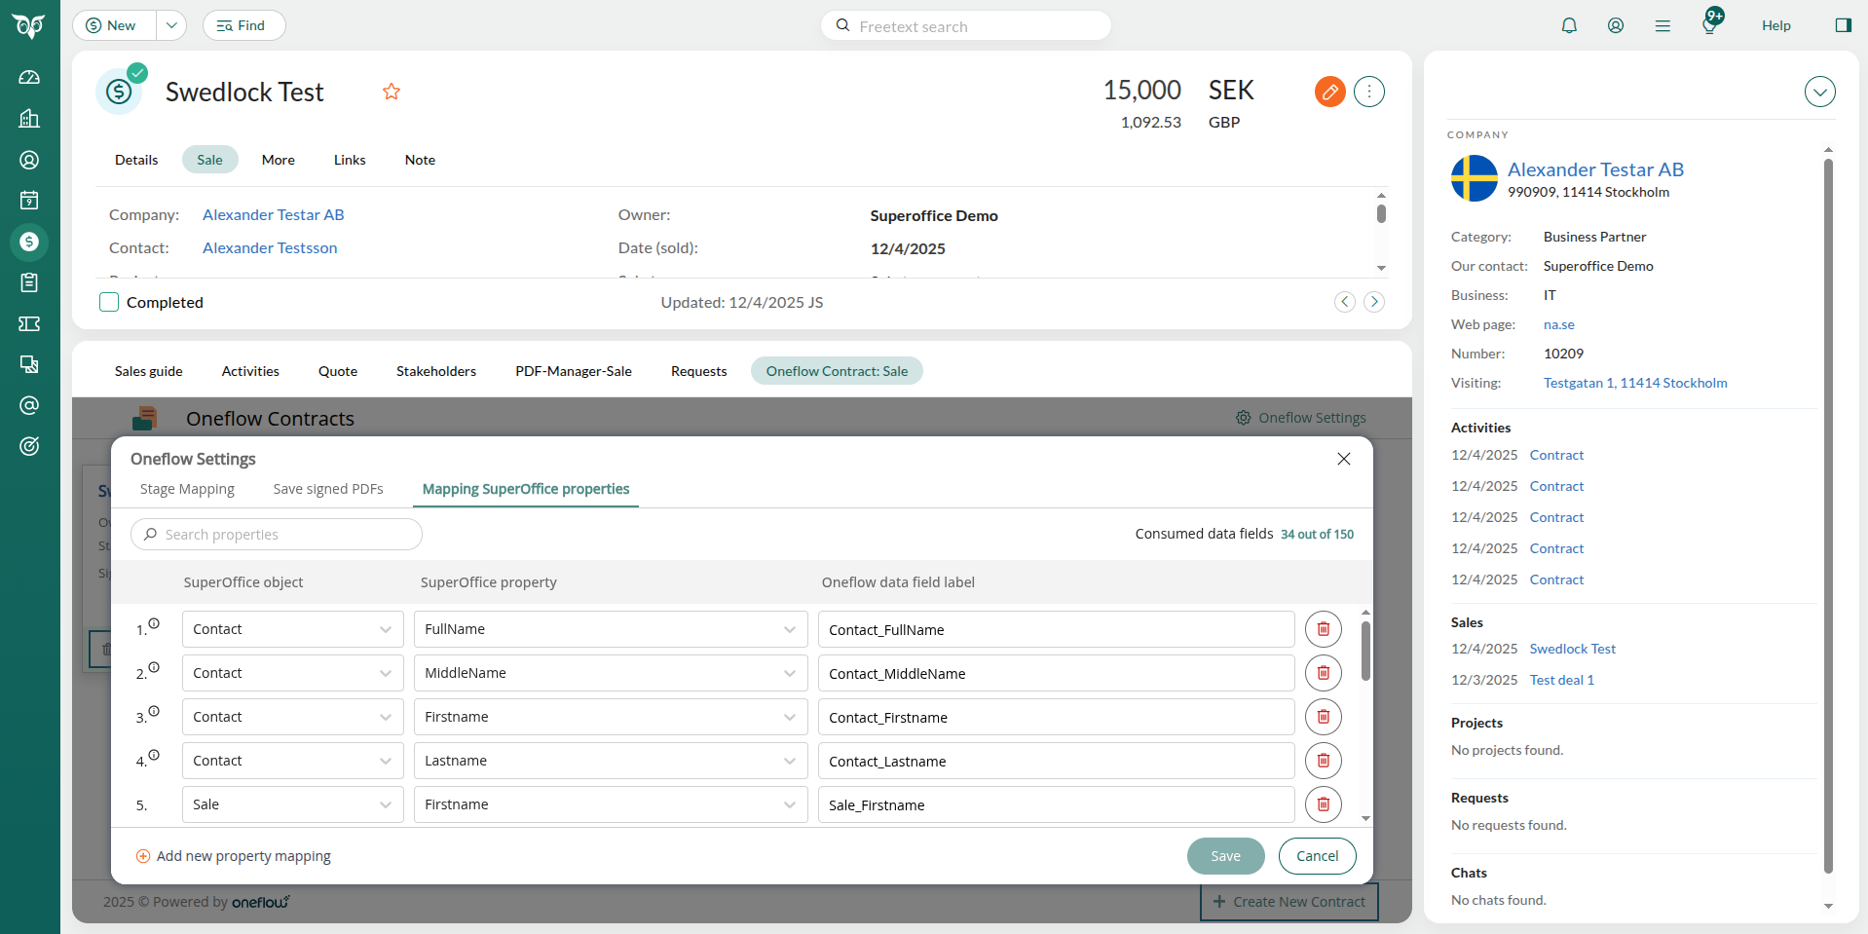Open the na.se web page link
The width and height of the screenshot is (1868, 934).
(1559, 324)
